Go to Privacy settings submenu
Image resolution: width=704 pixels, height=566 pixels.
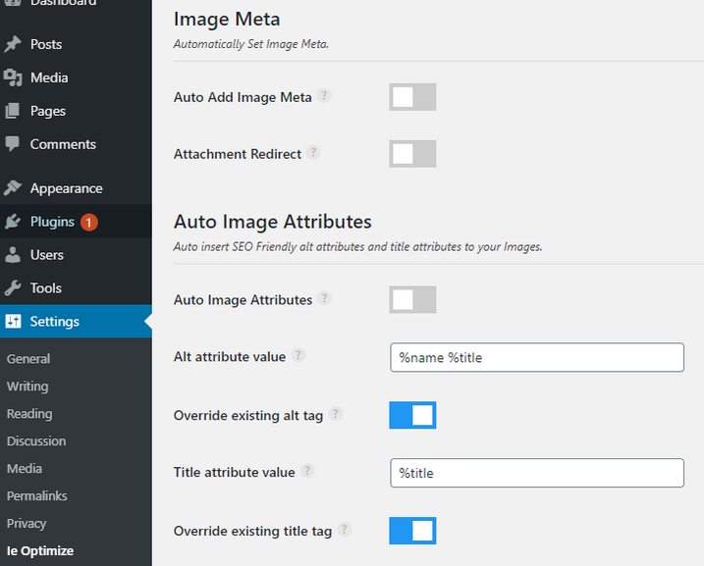coord(27,524)
